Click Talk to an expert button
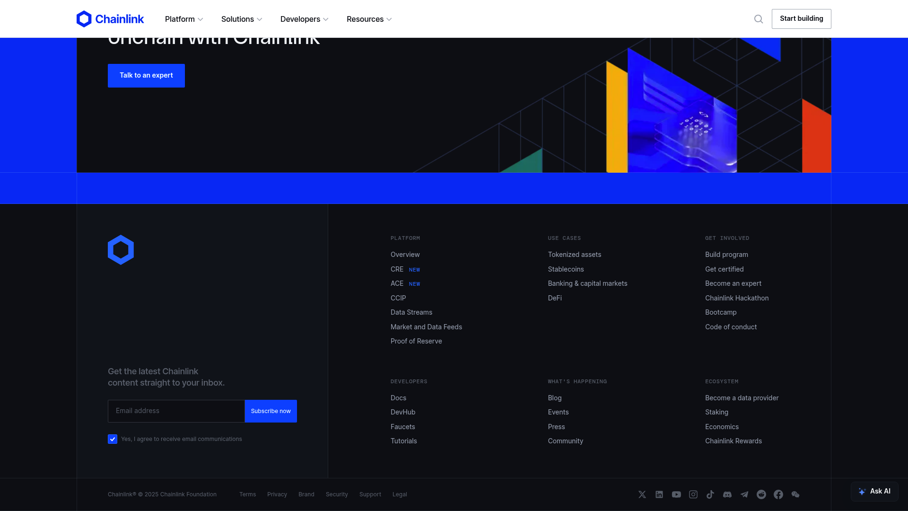 point(146,76)
